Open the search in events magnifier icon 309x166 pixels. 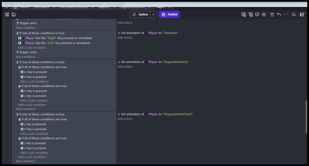click(294, 15)
